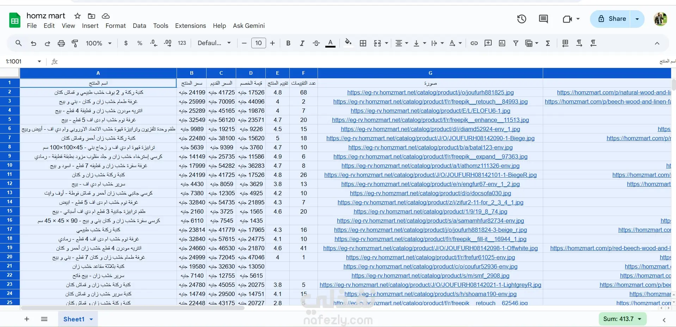676x327 pixels.
Task: Open the Sum: 413.7 summary button
Action: click(x=622, y=319)
